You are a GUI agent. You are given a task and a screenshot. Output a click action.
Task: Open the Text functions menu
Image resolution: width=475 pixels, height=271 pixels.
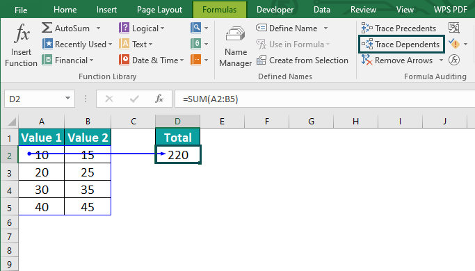point(136,44)
